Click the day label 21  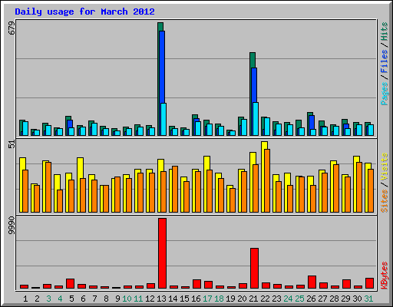[253, 299]
